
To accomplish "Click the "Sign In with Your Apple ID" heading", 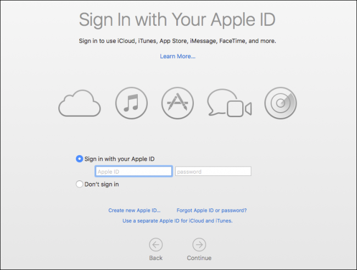I will tap(177, 20).
